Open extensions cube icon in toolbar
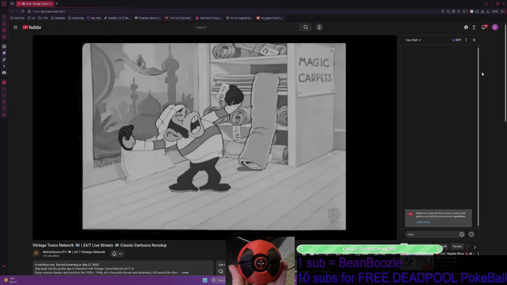507x285 pixels. click(x=477, y=11)
